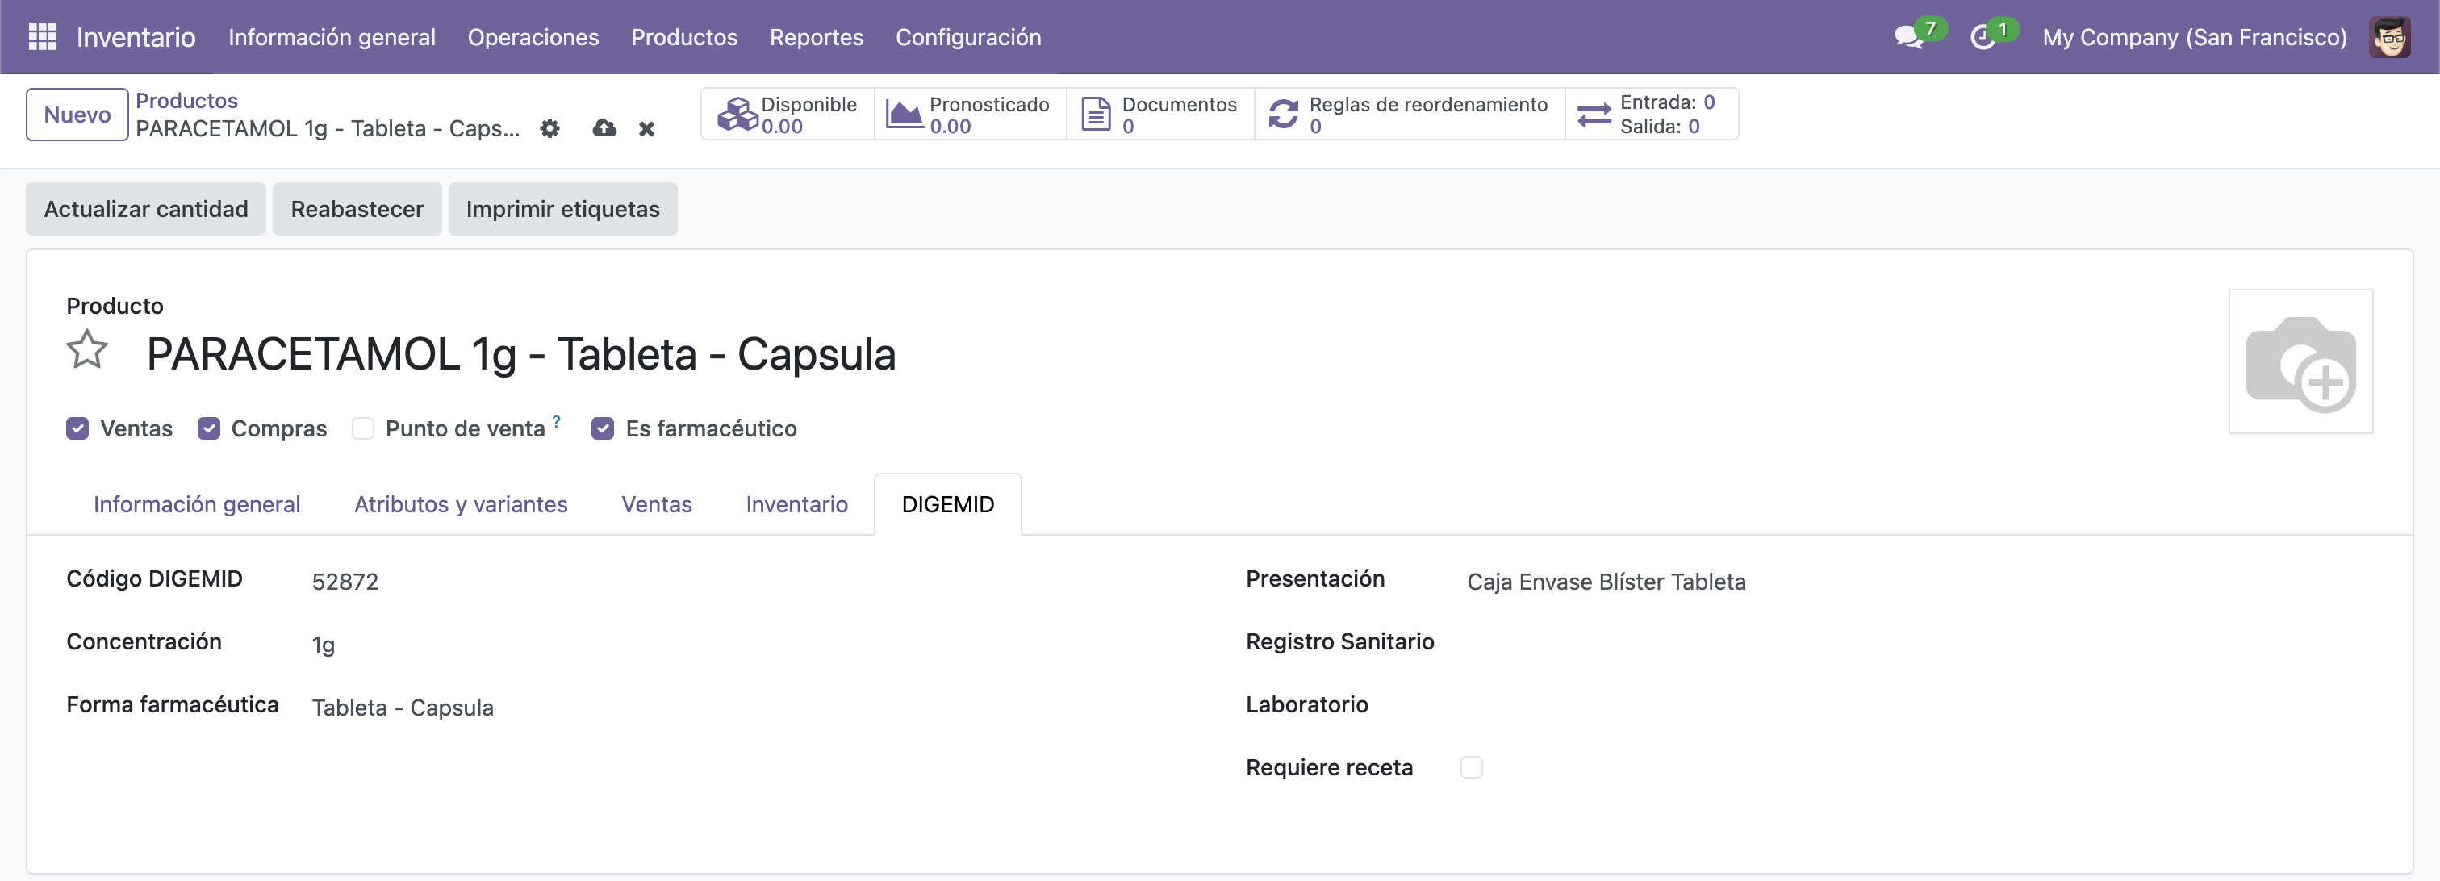The width and height of the screenshot is (2440, 881).
Task: Click the Nuevo button
Action: point(77,115)
